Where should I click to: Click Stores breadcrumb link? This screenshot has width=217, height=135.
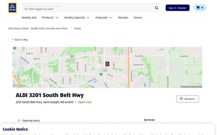78,28
